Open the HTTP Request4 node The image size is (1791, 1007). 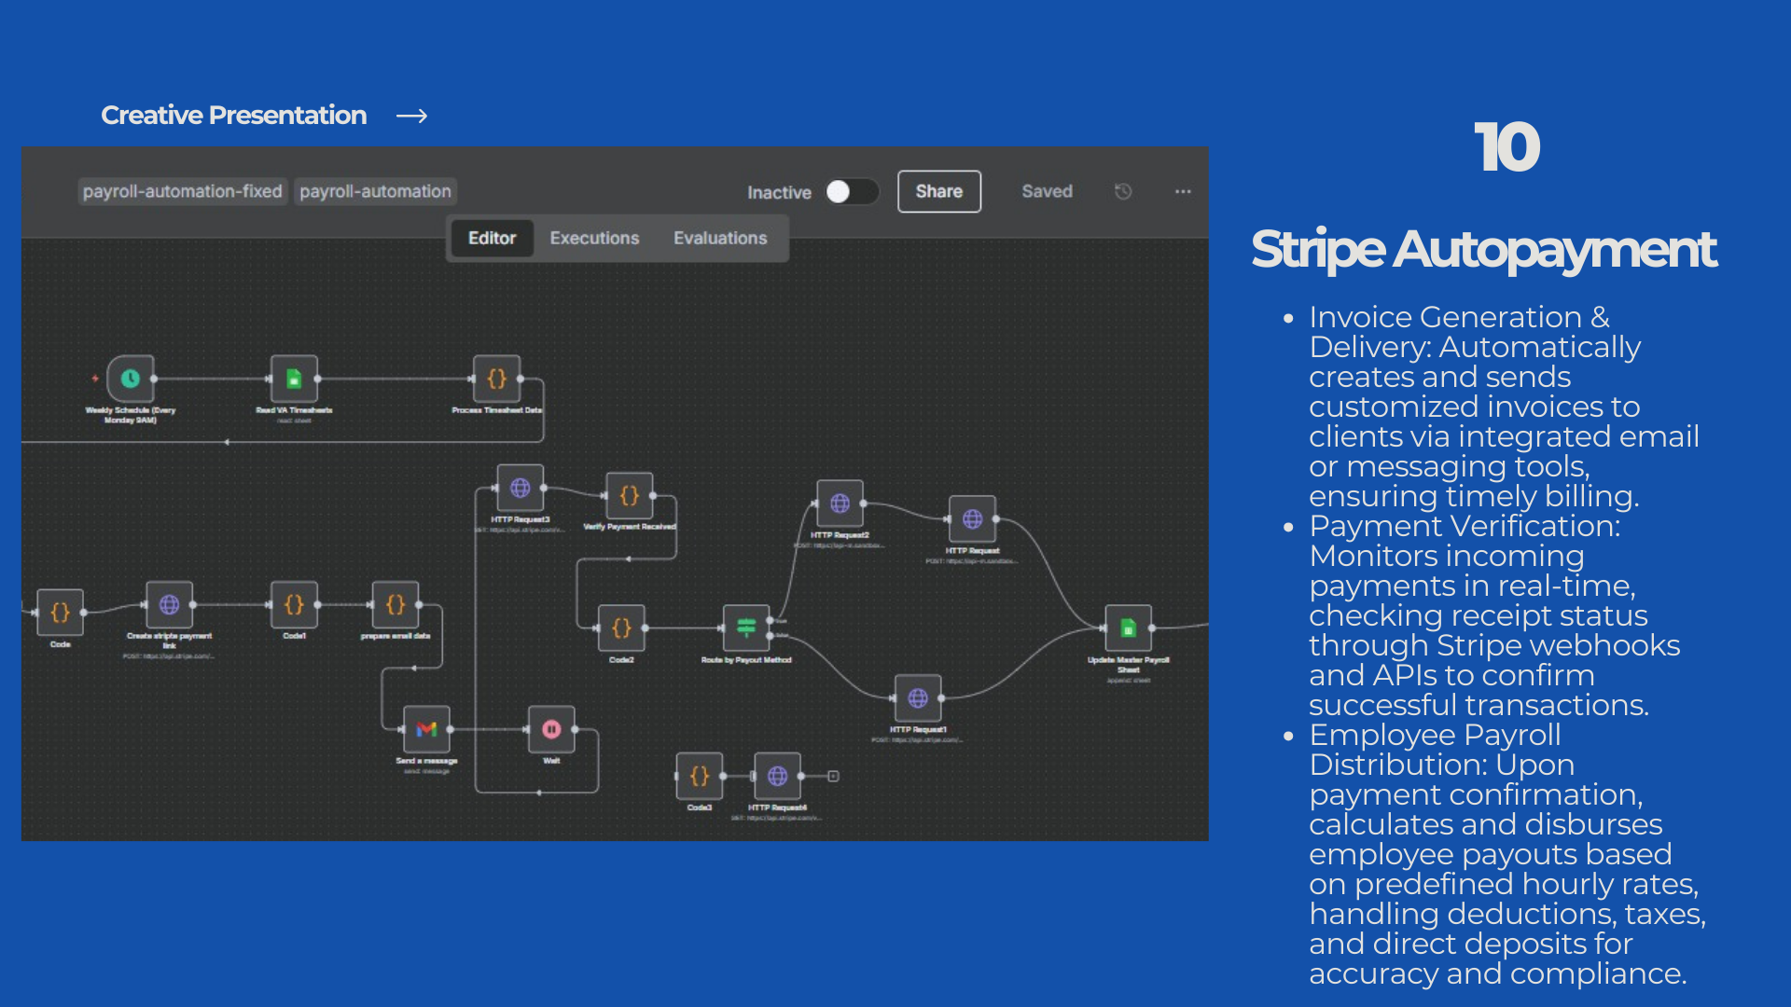click(777, 776)
